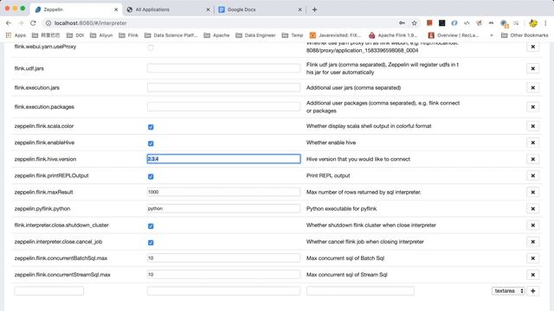Remove the flink.execution.jars property

[x=533, y=88]
